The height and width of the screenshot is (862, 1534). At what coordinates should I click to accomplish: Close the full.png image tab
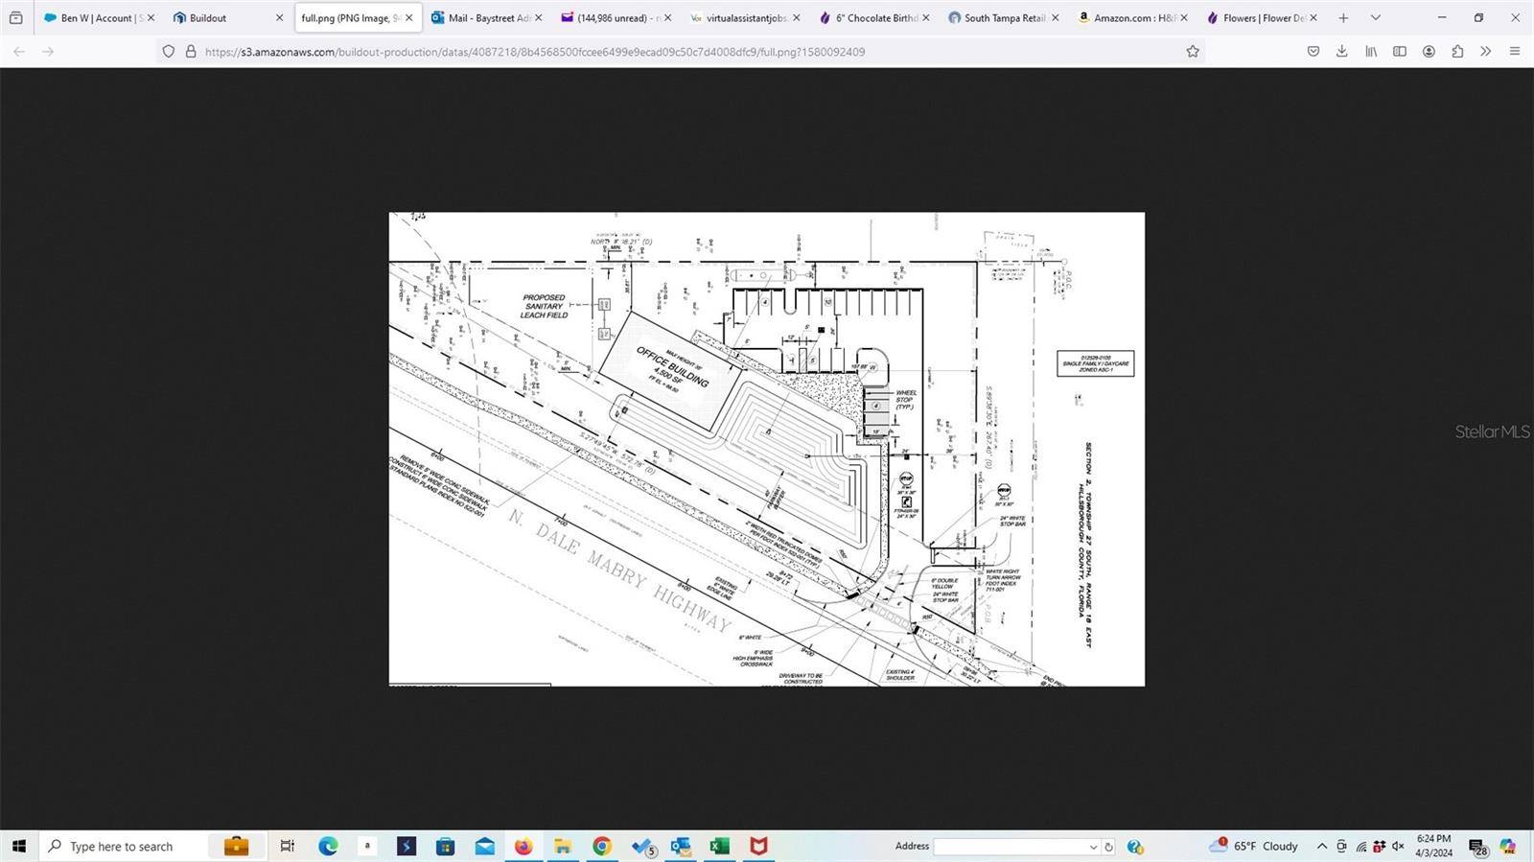pyautogui.click(x=409, y=17)
